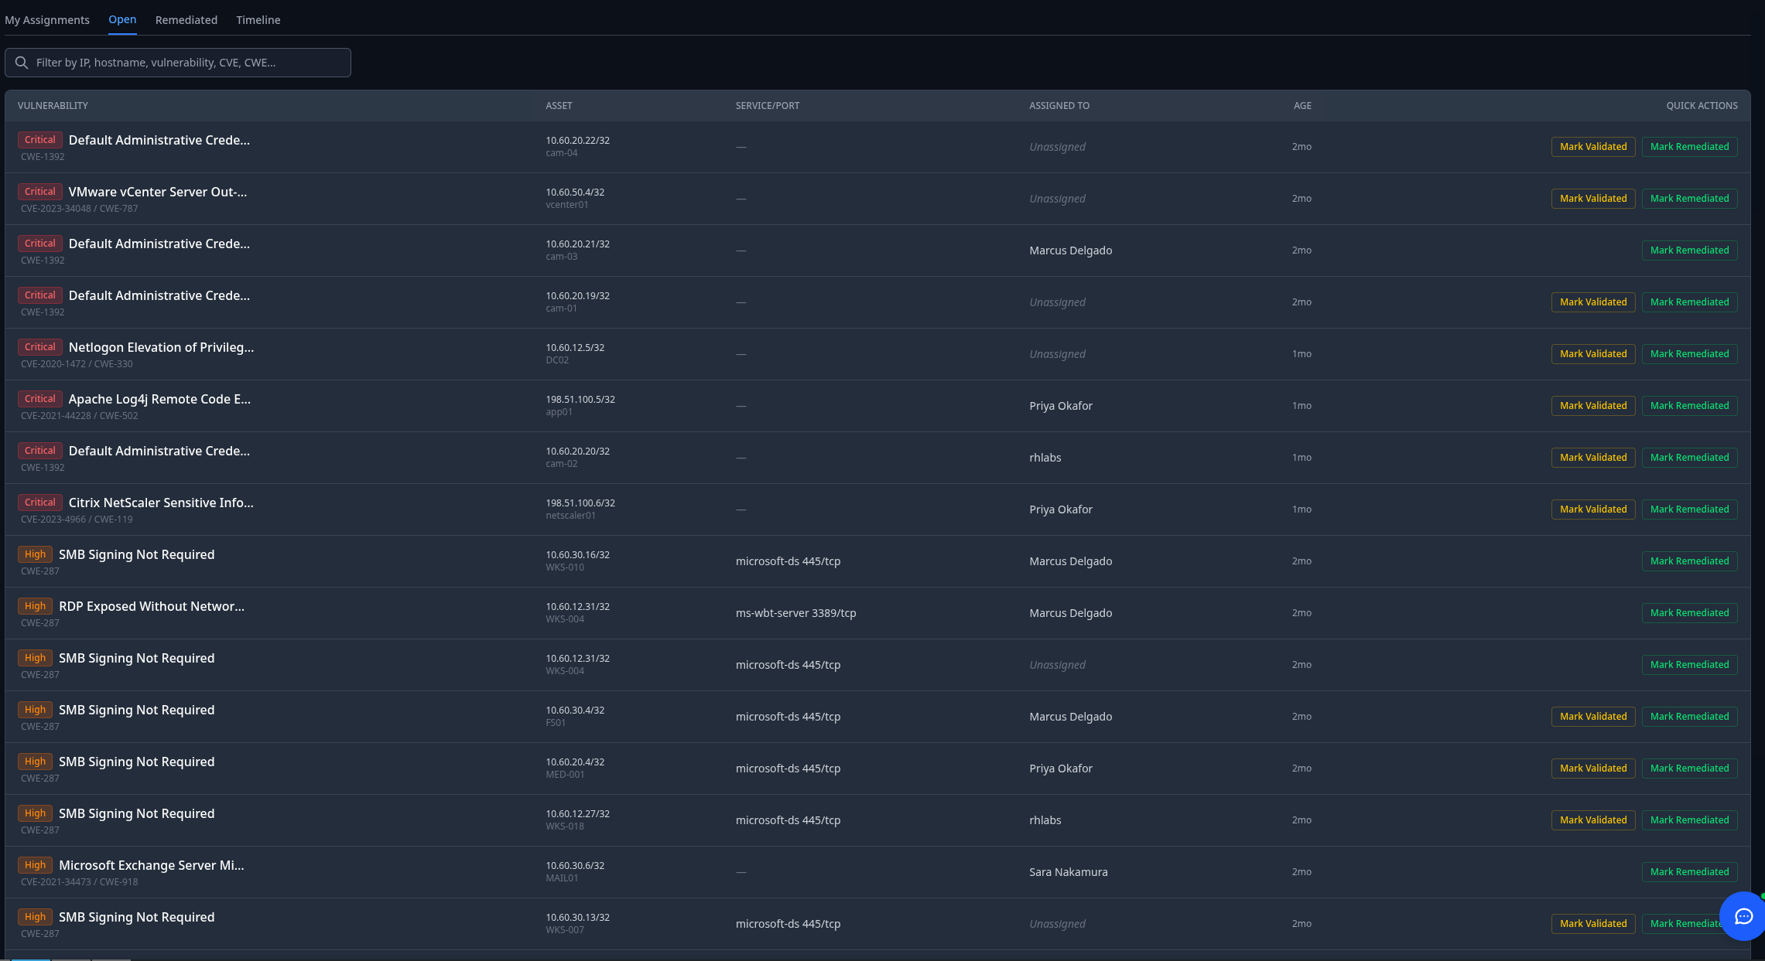This screenshot has height=961, width=1765.
Task: Mark Remediated for netscaler01 Citrix row
Action: (1689, 509)
